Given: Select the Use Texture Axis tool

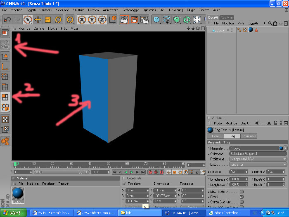Looking at the screenshot, I should click(x=5, y=129).
